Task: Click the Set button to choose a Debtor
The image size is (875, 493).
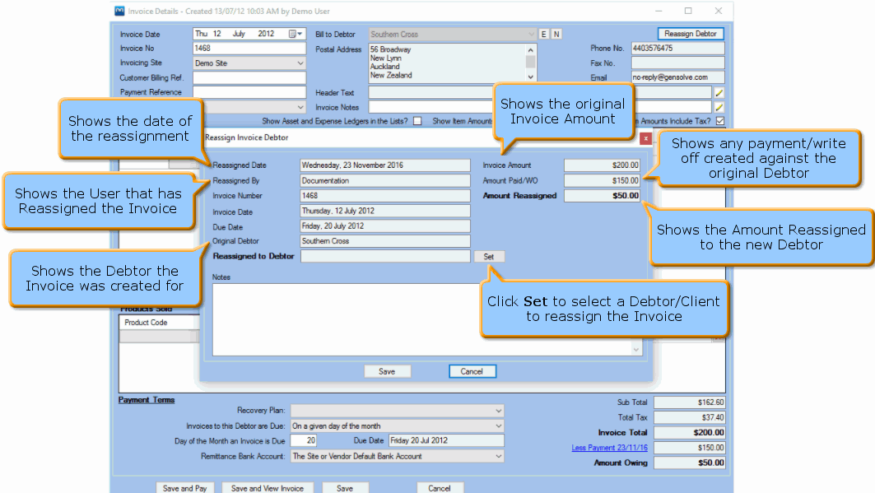Action: pos(489,256)
